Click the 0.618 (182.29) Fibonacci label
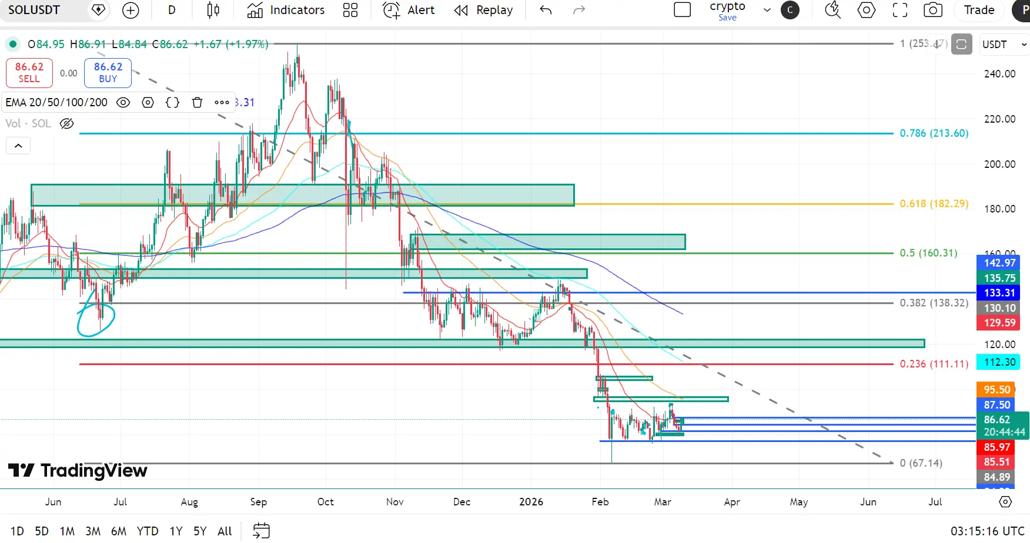 pyautogui.click(x=934, y=204)
